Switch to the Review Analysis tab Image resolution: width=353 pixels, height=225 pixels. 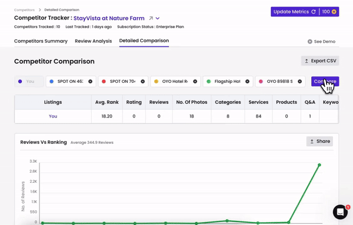point(93,41)
